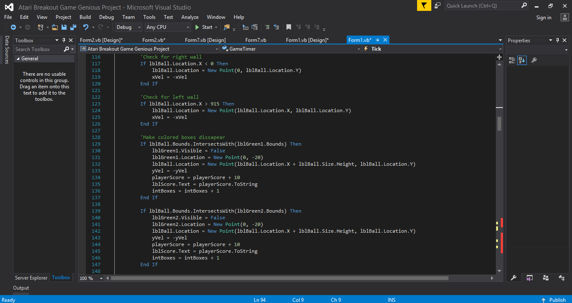572x303 pixels.
Task: Toggle Categorized view in Properties panel
Action: (512, 60)
